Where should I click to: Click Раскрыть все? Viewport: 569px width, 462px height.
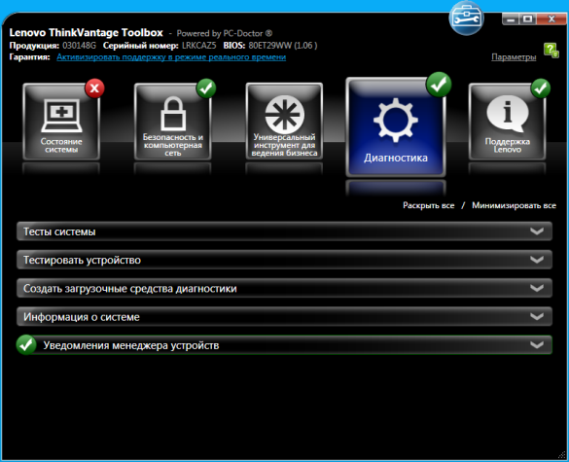pos(428,205)
